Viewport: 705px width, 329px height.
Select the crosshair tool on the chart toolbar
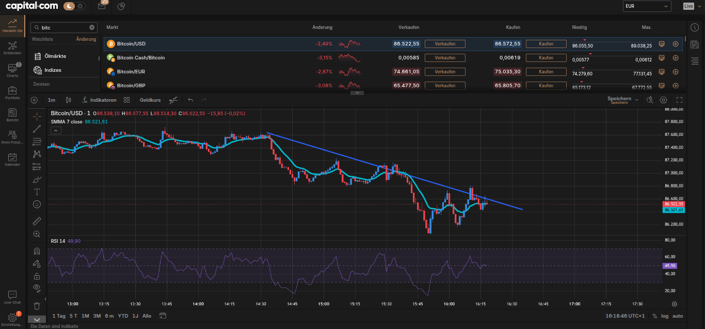pyautogui.click(x=37, y=116)
